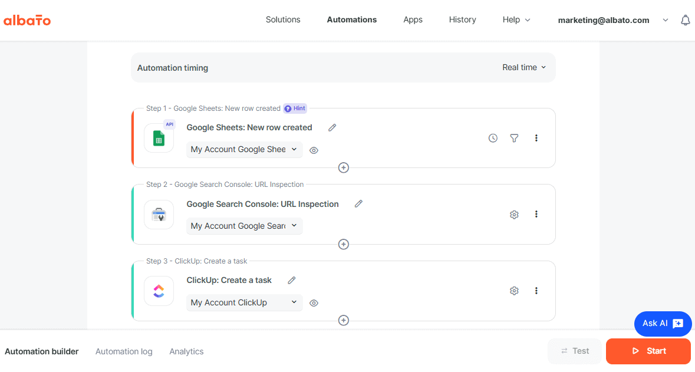Image resolution: width=695 pixels, height=372 pixels.
Task: Open My Account ClickUp dropdown
Action: pyautogui.click(x=244, y=302)
